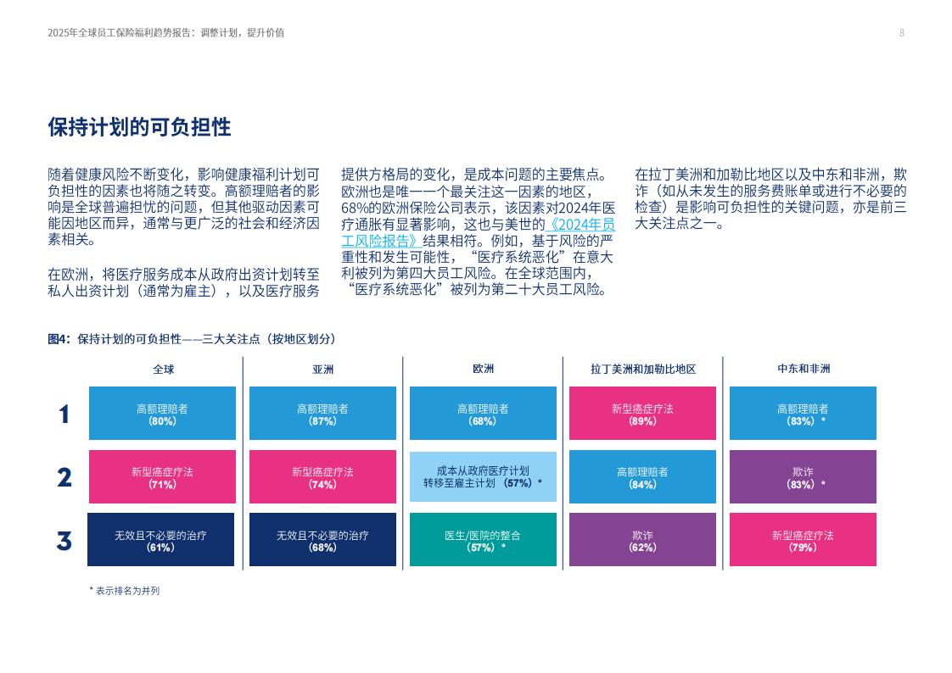The height and width of the screenshot is (673, 952).
Task: Select the 欺诈 (83%) purple box
Action: [803, 476]
